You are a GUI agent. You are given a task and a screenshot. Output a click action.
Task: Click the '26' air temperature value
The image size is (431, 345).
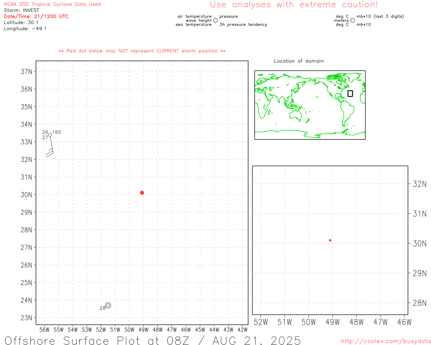tap(45, 132)
